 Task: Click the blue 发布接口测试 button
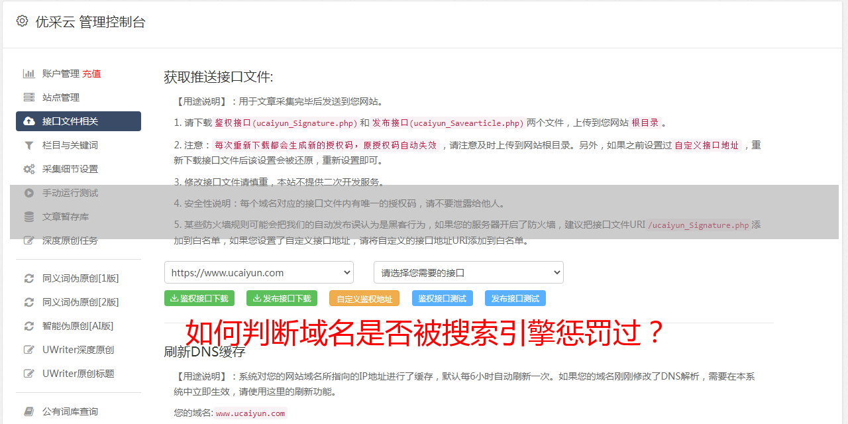515,298
